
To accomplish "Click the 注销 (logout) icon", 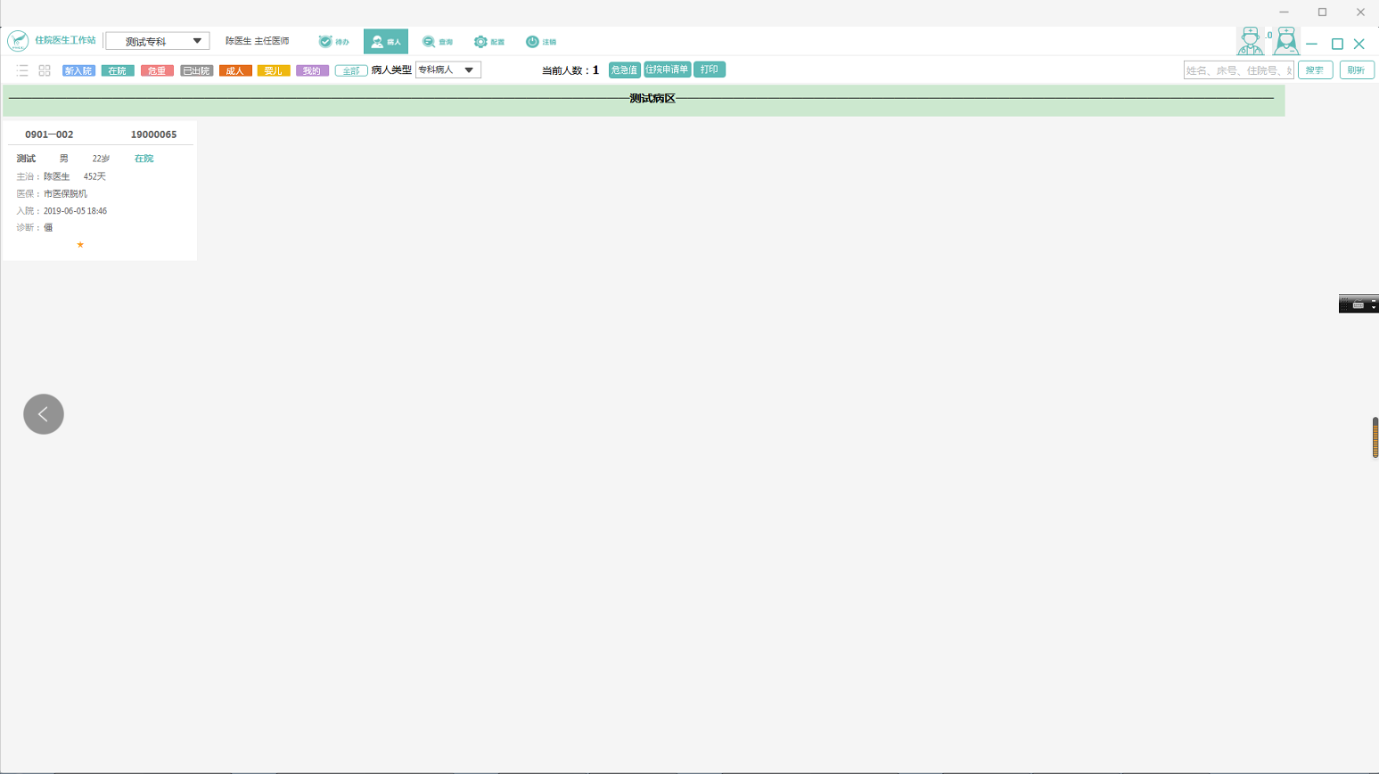I will (542, 41).
